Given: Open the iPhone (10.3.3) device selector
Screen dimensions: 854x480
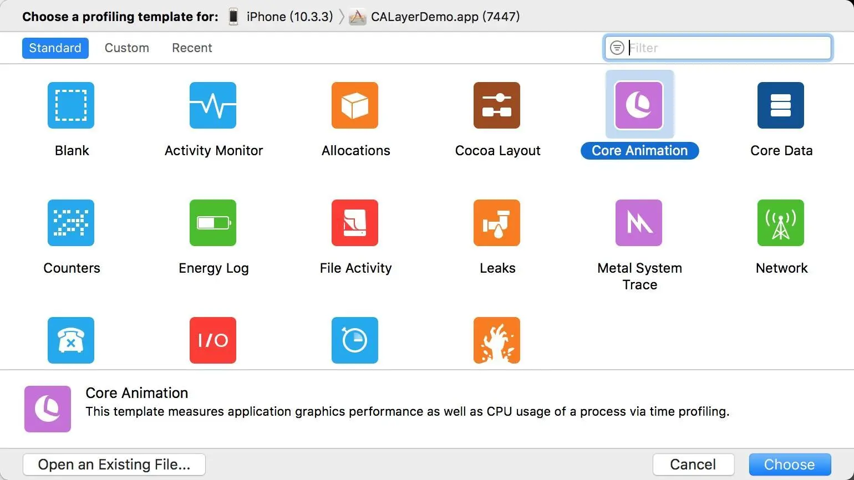Looking at the screenshot, I should (x=281, y=17).
